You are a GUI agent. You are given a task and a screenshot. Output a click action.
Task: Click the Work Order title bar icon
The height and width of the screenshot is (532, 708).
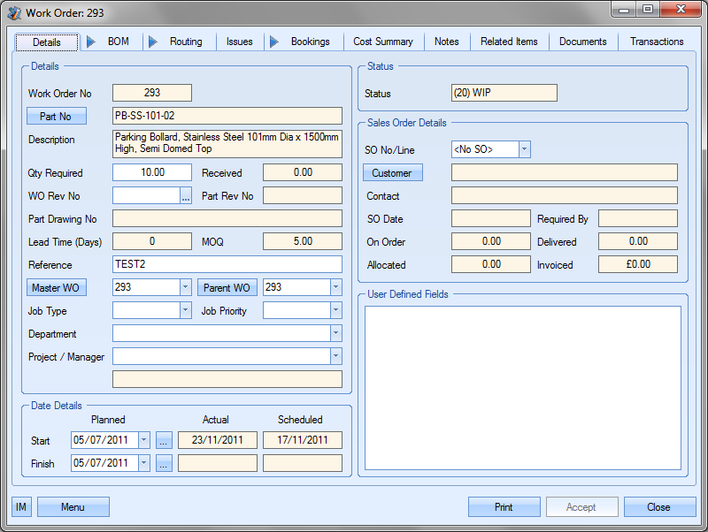[x=14, y=13]
